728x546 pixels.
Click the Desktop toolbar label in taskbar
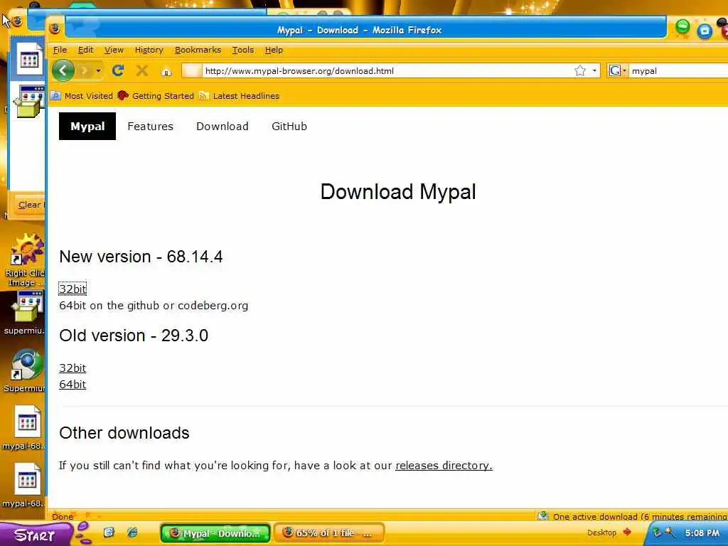[601, 532]
